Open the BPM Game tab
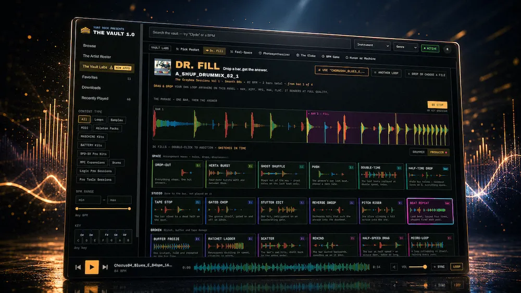 [331, 57]
